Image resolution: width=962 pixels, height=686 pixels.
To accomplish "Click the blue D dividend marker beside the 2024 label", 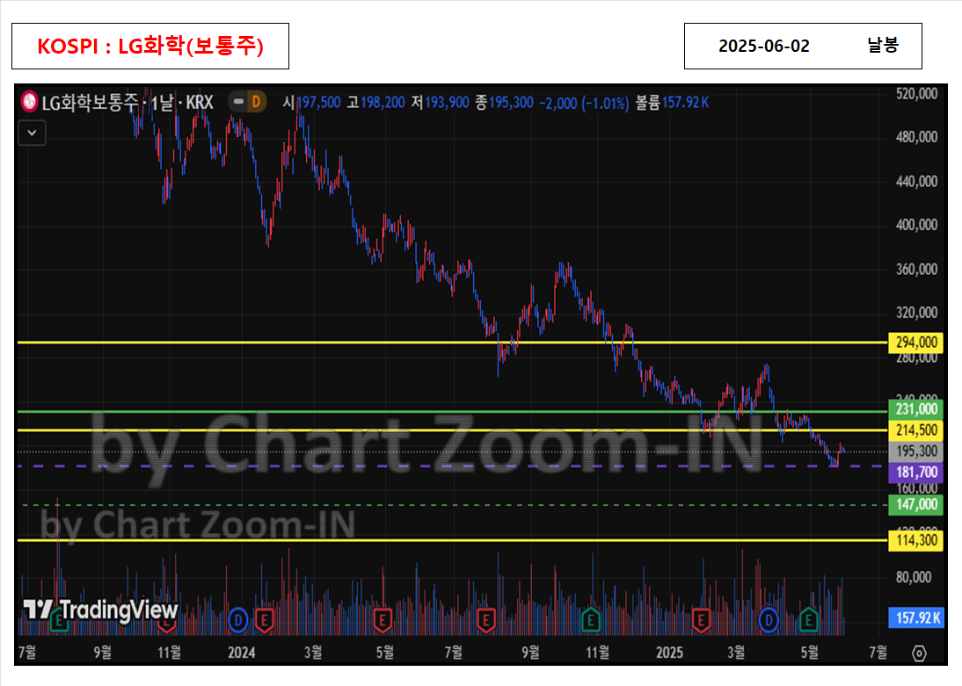I will (238, 620).
